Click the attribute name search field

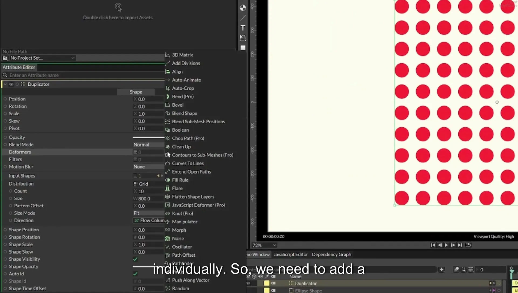coord(84,75)
